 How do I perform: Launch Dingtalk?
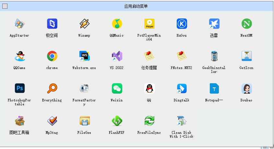[x=182, y=88]
